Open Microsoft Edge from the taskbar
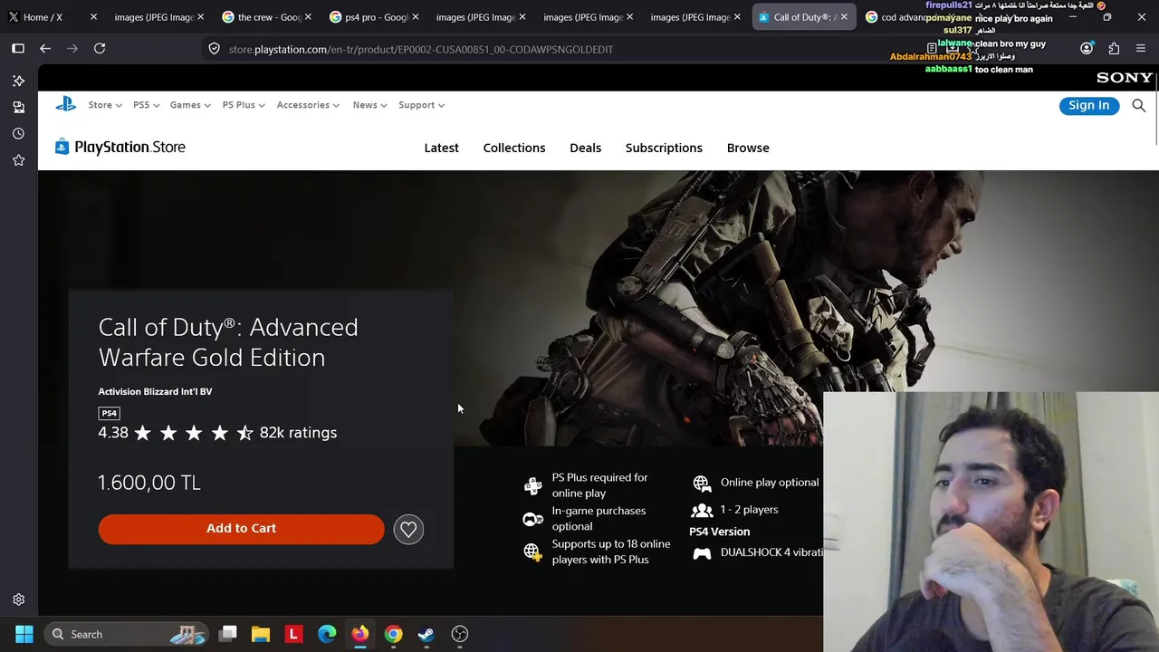The width and height of the screenshot is (1159, 652). (x=327, y=634)
